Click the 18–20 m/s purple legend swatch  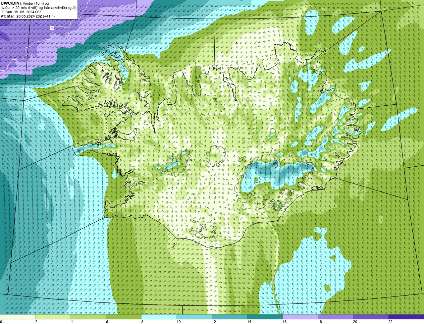tap(336, 317)
